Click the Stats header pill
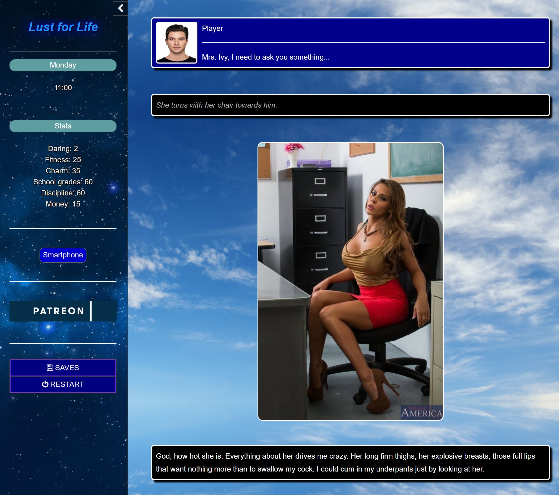Image resolution: width=559 pixels, height=495 pixels. point(63,126)
